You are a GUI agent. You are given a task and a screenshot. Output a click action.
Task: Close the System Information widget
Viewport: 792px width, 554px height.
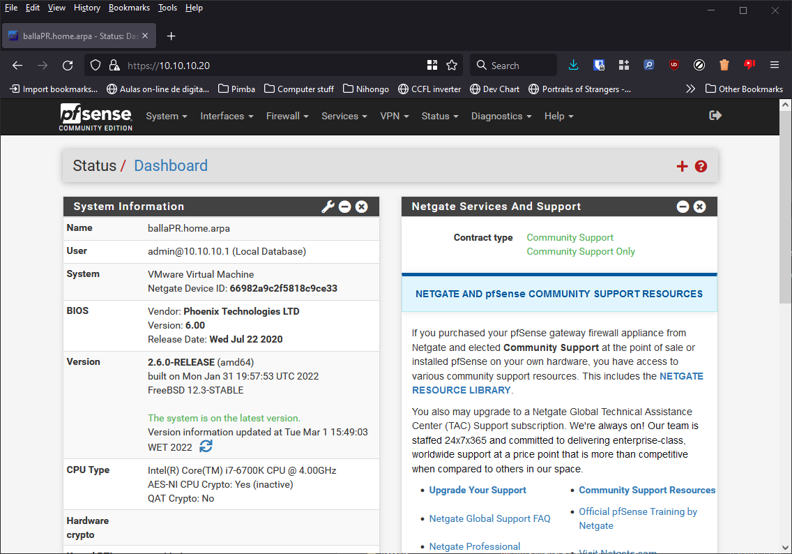pyautogui.click(x=361, y=207)
